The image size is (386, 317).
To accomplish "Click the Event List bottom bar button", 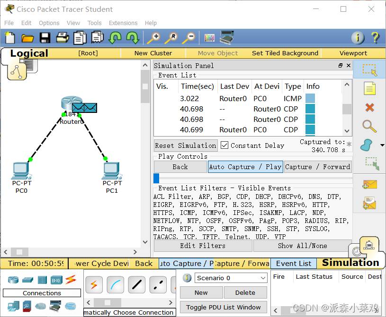I will click(x=294, y=264).
